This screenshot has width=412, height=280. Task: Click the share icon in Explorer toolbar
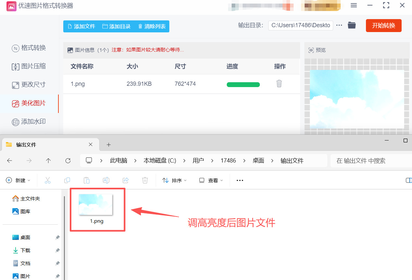(x=126, y=180)
